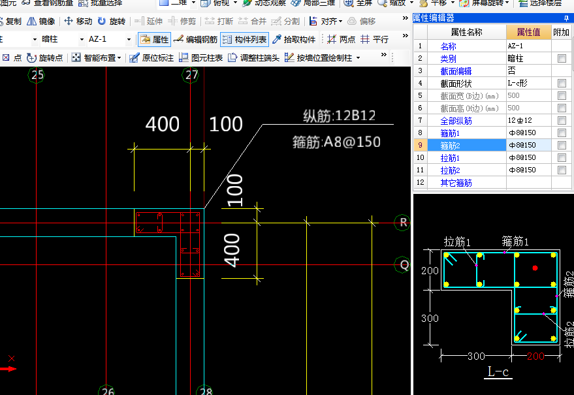The height and width of the screenshot is (395, 574).
Task: Select the 偏移 offset tool
Action: click(361, 22)
